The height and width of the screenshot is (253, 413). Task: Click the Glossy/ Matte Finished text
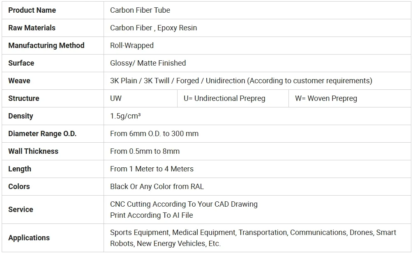[148, 63]
